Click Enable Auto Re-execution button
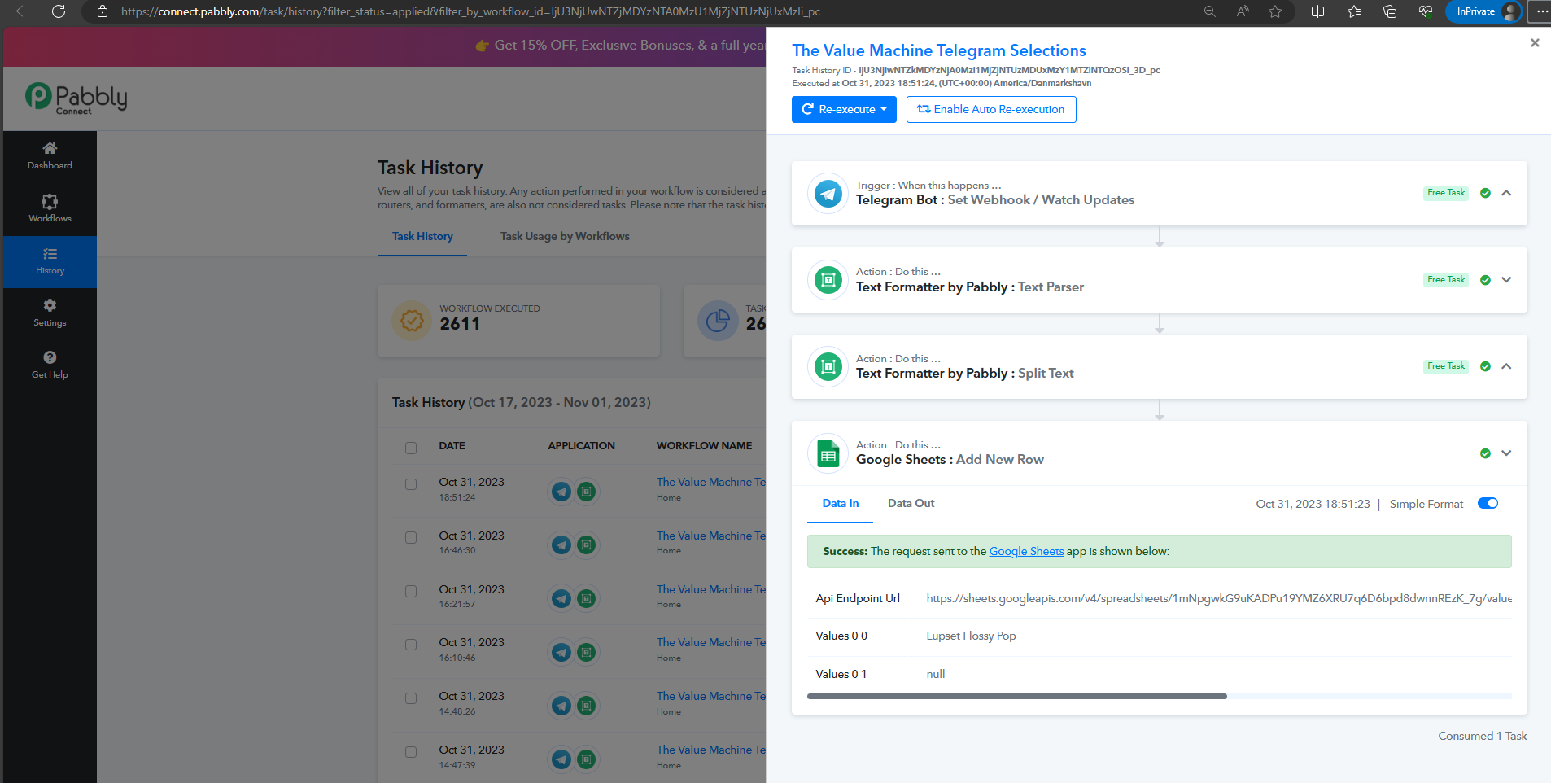Screen dimensions: 1551x783 point(991,109)
